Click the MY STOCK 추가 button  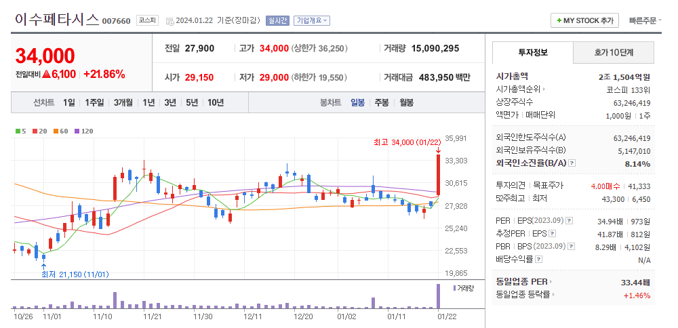(584, 20)
